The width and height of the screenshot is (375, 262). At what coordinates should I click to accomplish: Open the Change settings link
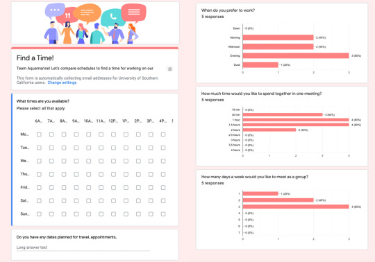62,82
